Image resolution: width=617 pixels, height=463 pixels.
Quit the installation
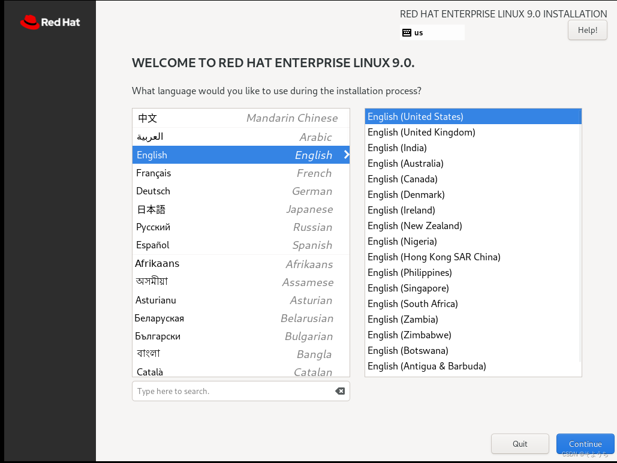coord(520,444)
